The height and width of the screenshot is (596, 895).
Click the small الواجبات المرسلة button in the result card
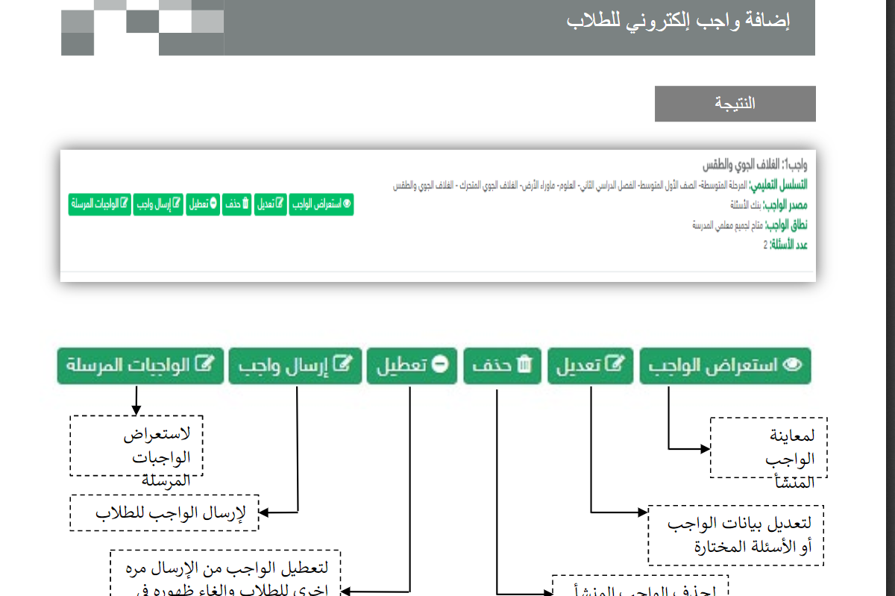[100, 204]
